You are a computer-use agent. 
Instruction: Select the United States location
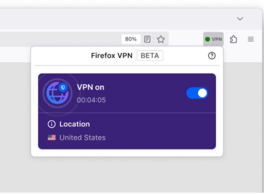coord(82,138)
